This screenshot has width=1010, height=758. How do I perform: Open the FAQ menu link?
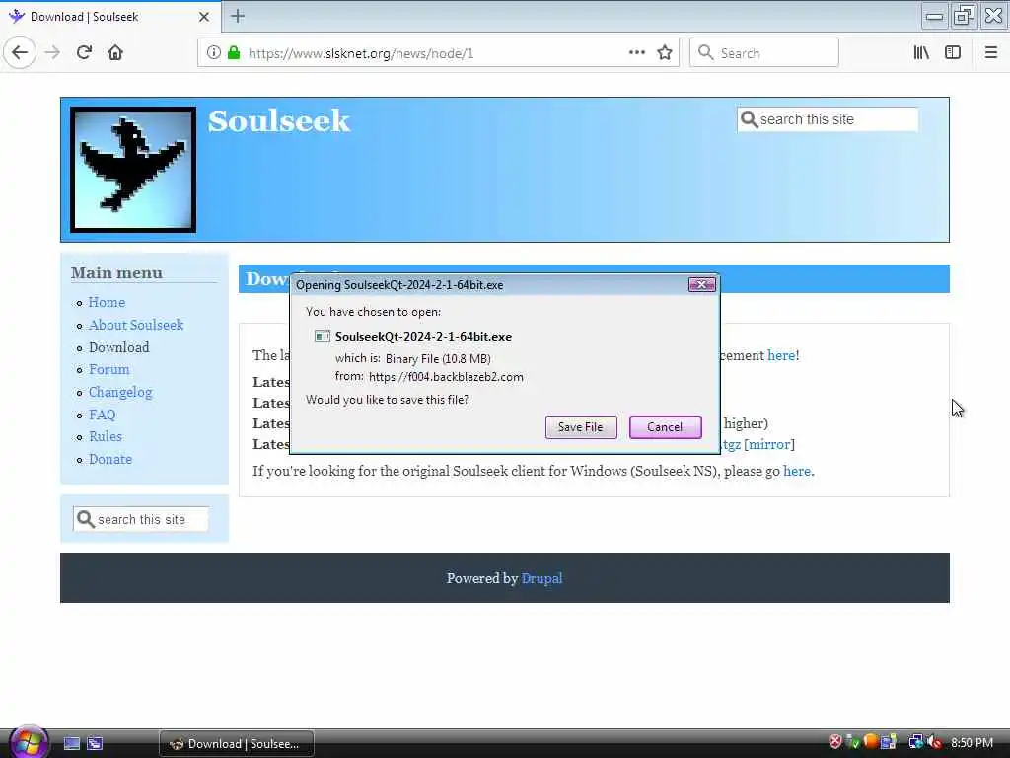102,415
